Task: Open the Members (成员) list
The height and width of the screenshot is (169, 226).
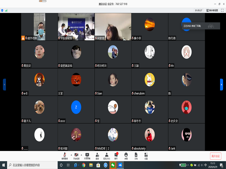Action: pos(107,156)
